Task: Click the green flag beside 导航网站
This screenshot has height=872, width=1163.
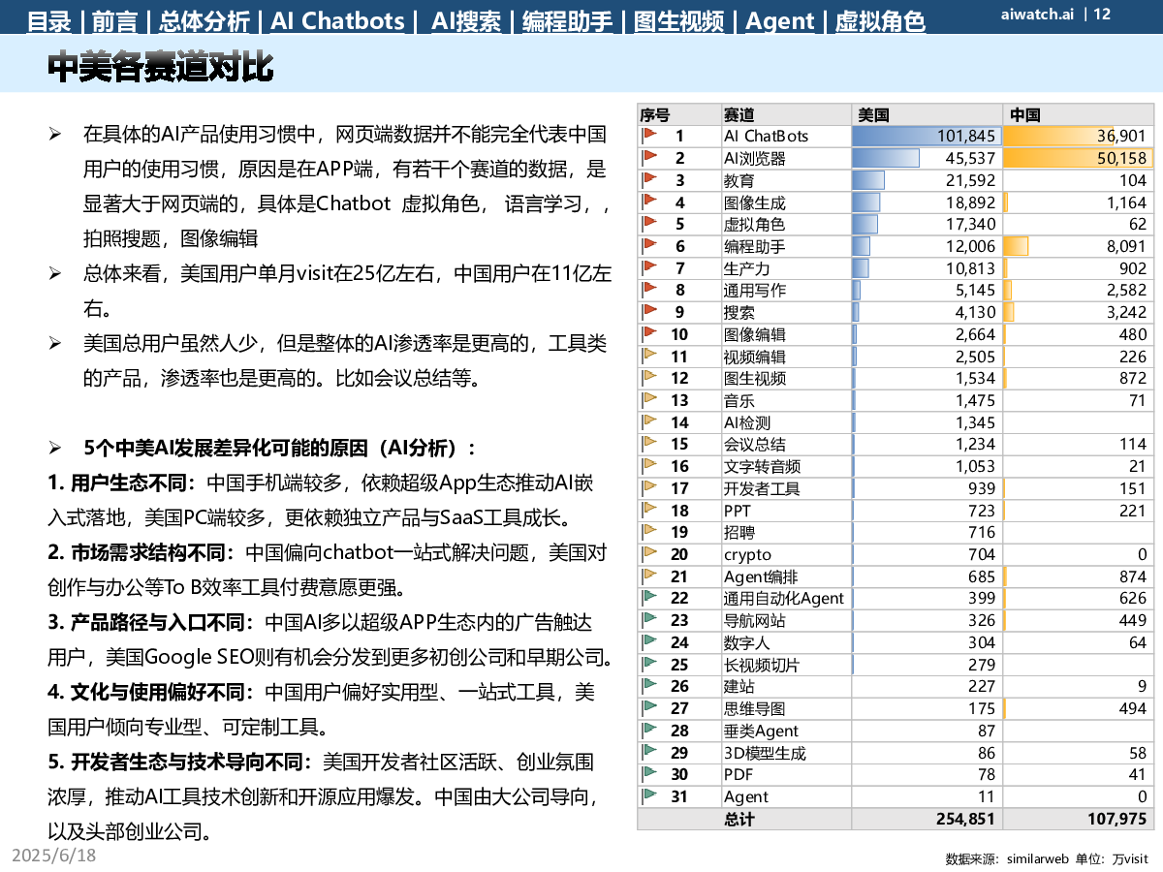Action: (649, 619)
